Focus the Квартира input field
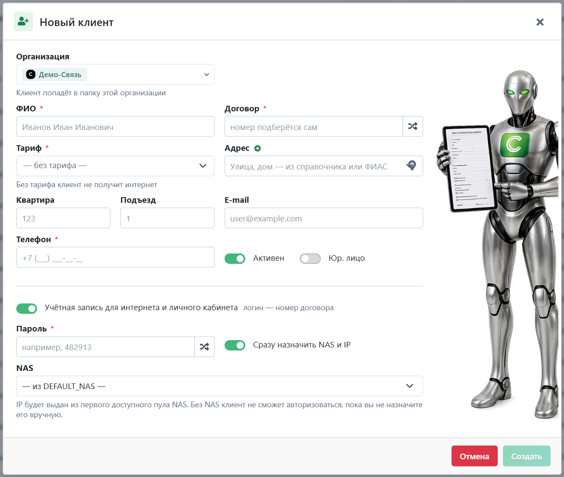564x477 pixels. (63, 218)
